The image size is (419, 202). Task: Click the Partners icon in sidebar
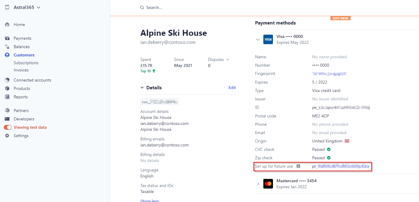7,110
